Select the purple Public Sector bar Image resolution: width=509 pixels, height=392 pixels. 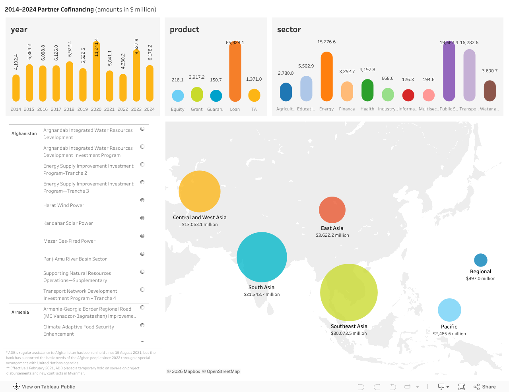click(449, 71)
